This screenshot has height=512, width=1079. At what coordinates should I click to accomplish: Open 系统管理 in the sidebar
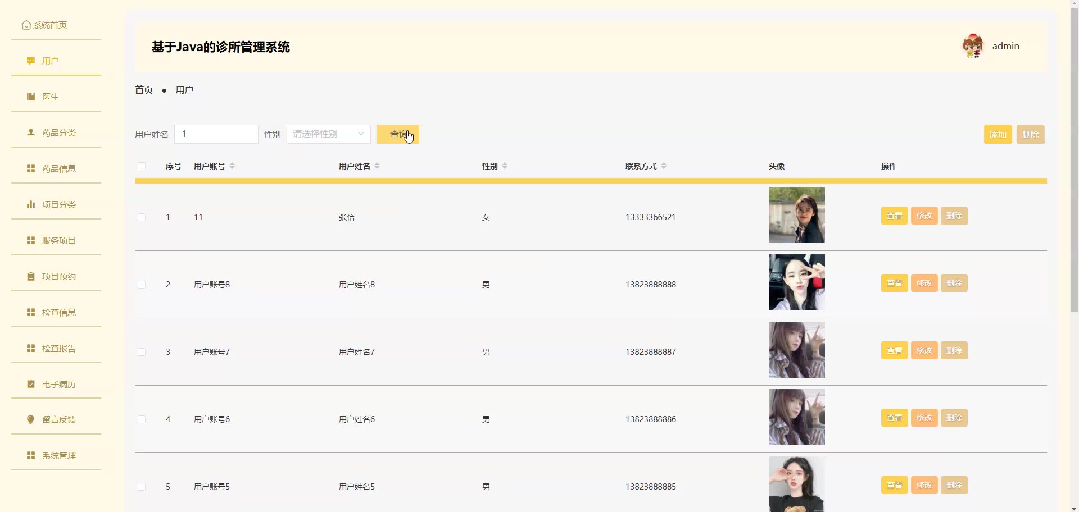pyautogui.click(x=56, y=455)
